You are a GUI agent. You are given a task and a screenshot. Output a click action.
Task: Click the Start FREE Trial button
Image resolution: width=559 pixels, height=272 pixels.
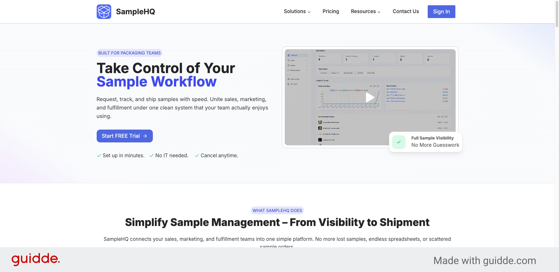125,136
